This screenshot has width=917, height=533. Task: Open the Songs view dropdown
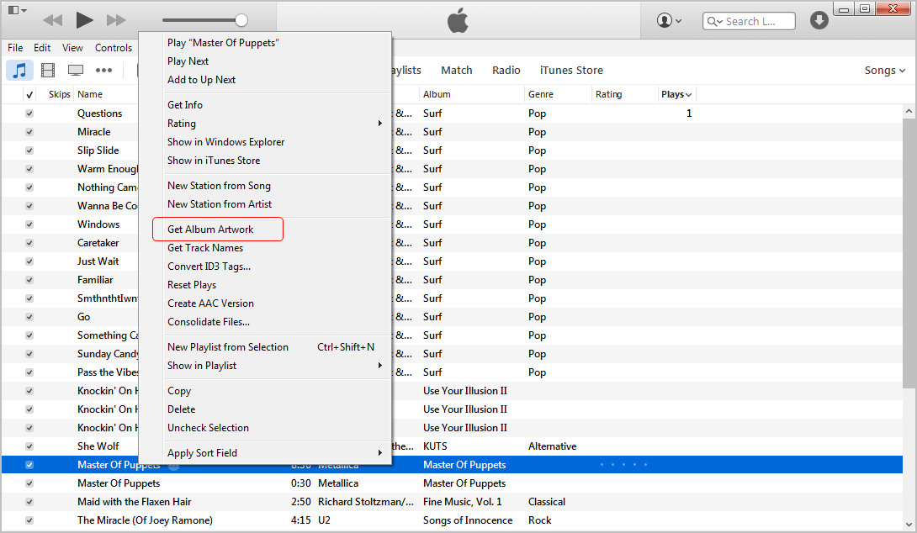pos(885,70)
